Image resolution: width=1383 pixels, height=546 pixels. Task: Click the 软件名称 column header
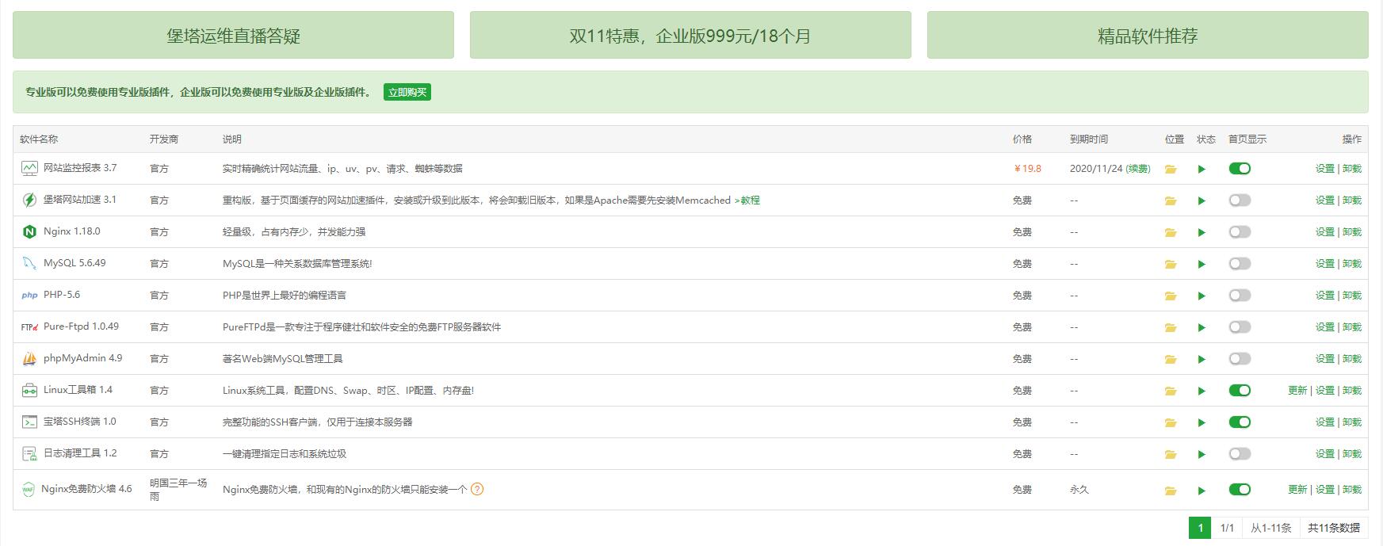point(39,139)
